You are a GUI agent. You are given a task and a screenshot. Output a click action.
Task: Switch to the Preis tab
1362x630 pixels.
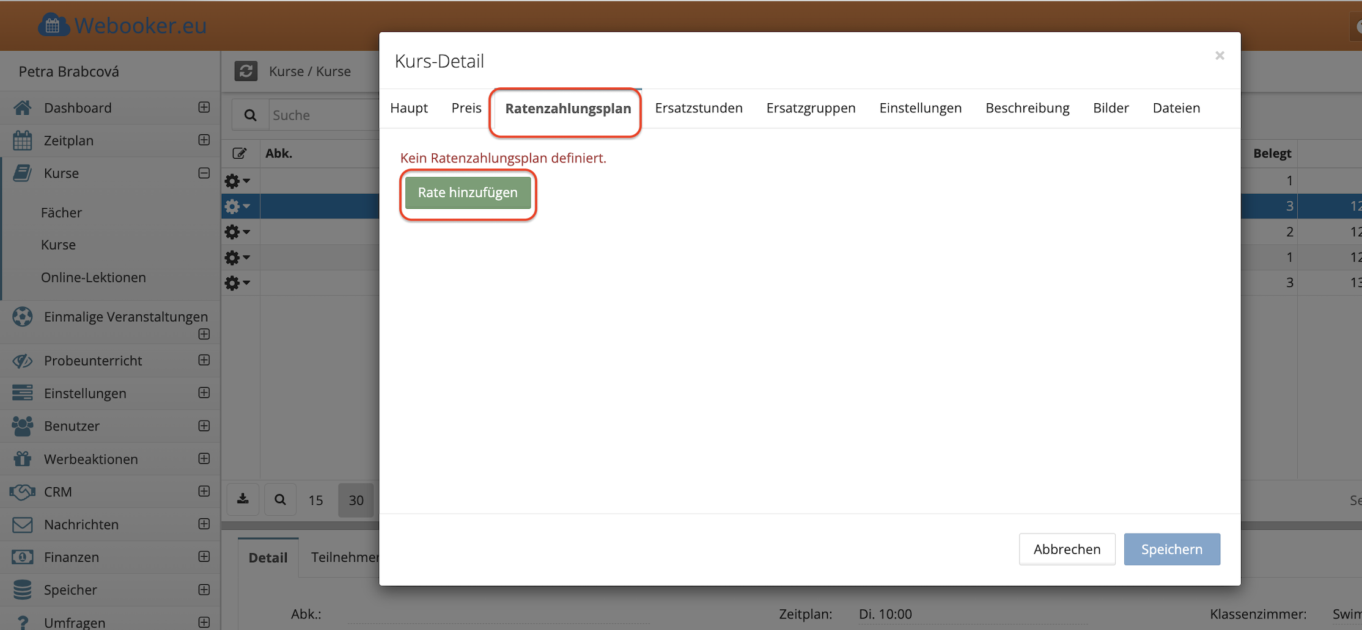[x=466, y=108]
